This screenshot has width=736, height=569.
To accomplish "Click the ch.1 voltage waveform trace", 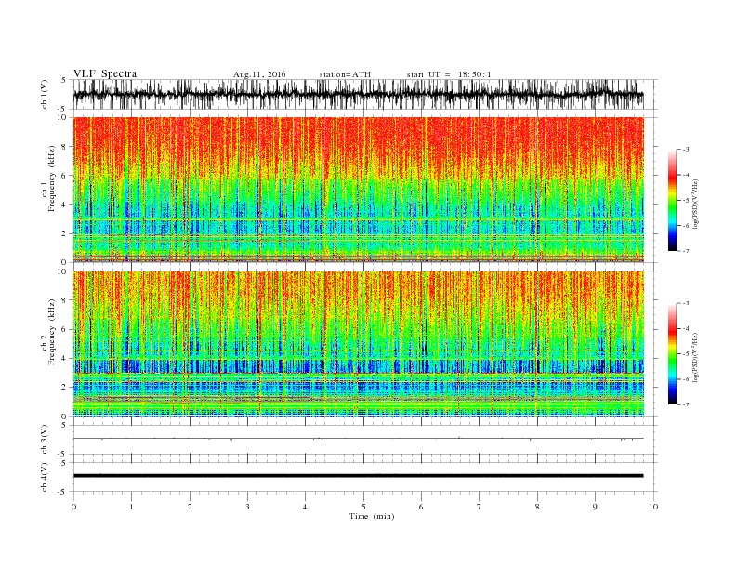I will 358,94.
